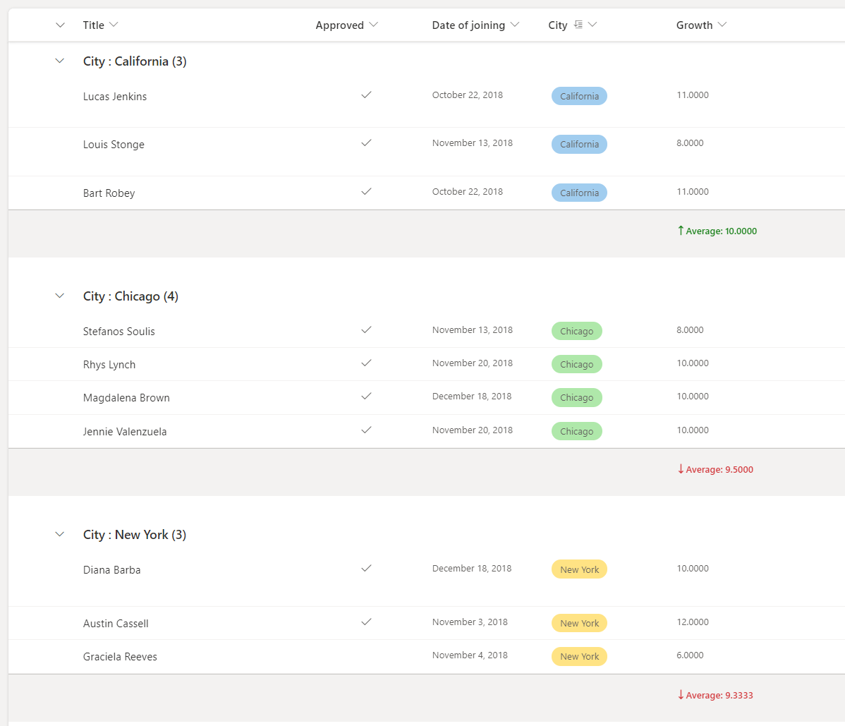This screenshot has height=726, width=845.
Task: Click the approved checkmark for Jennie Valenzuela
Action: (366, 430)
